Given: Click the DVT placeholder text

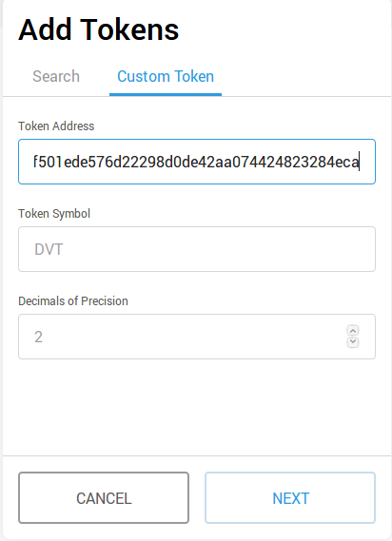Looking at the screenshot, I should (49, 249).
